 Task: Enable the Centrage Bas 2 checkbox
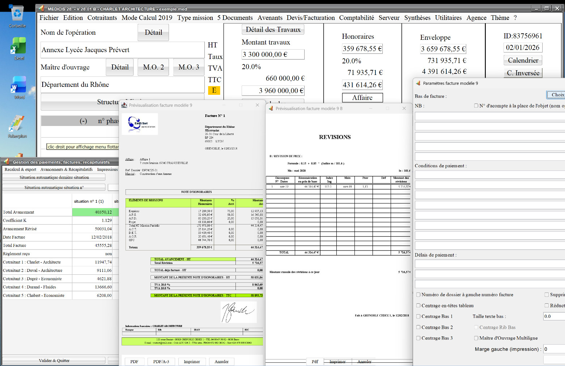(x=418, y=327)
